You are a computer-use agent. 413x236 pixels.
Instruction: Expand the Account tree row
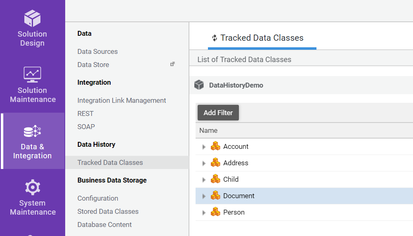coord(204,147)
